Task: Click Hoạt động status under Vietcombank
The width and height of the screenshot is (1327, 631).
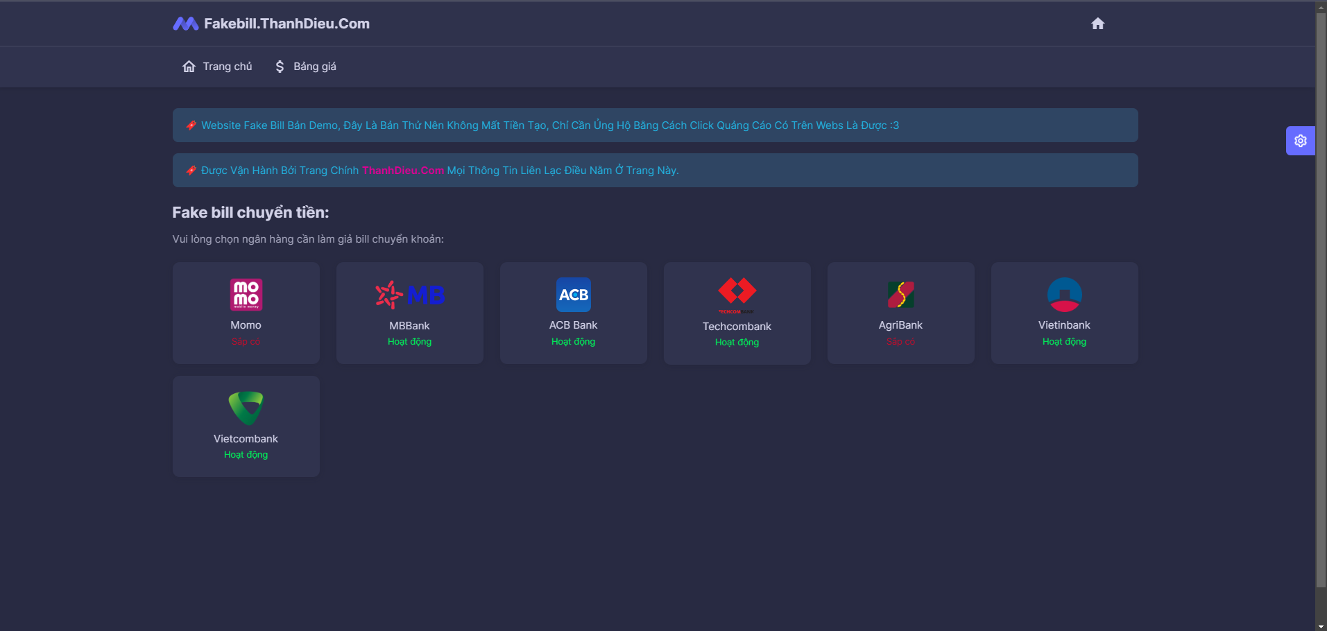Action: [x=246, y=455]
